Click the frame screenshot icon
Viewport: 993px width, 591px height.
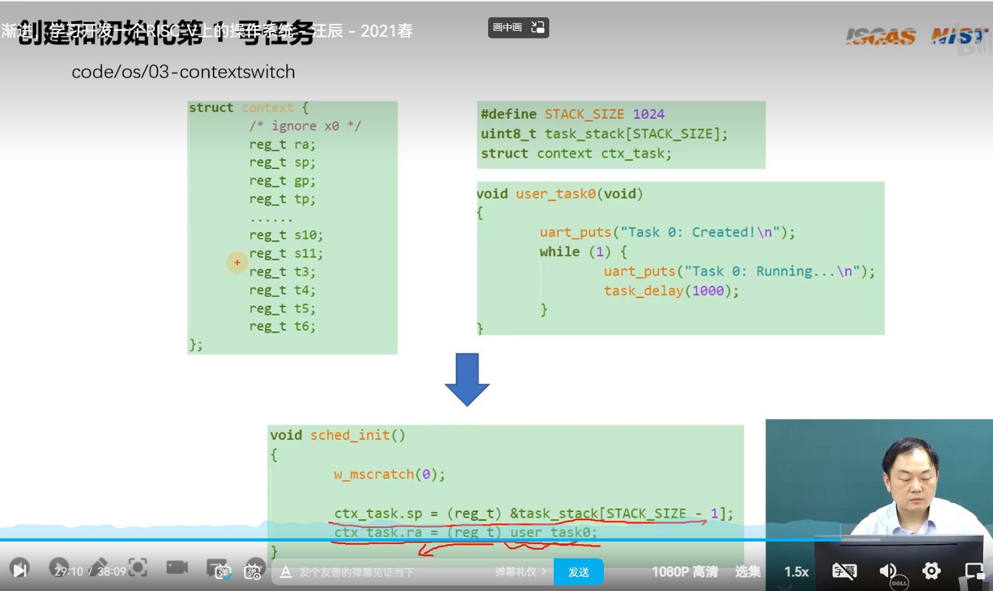coord(138,567)
